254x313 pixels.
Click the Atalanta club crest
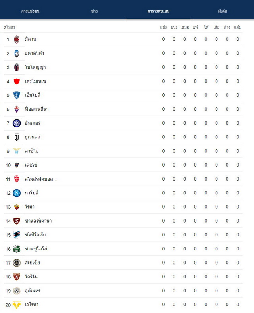(x=17, y=53)
